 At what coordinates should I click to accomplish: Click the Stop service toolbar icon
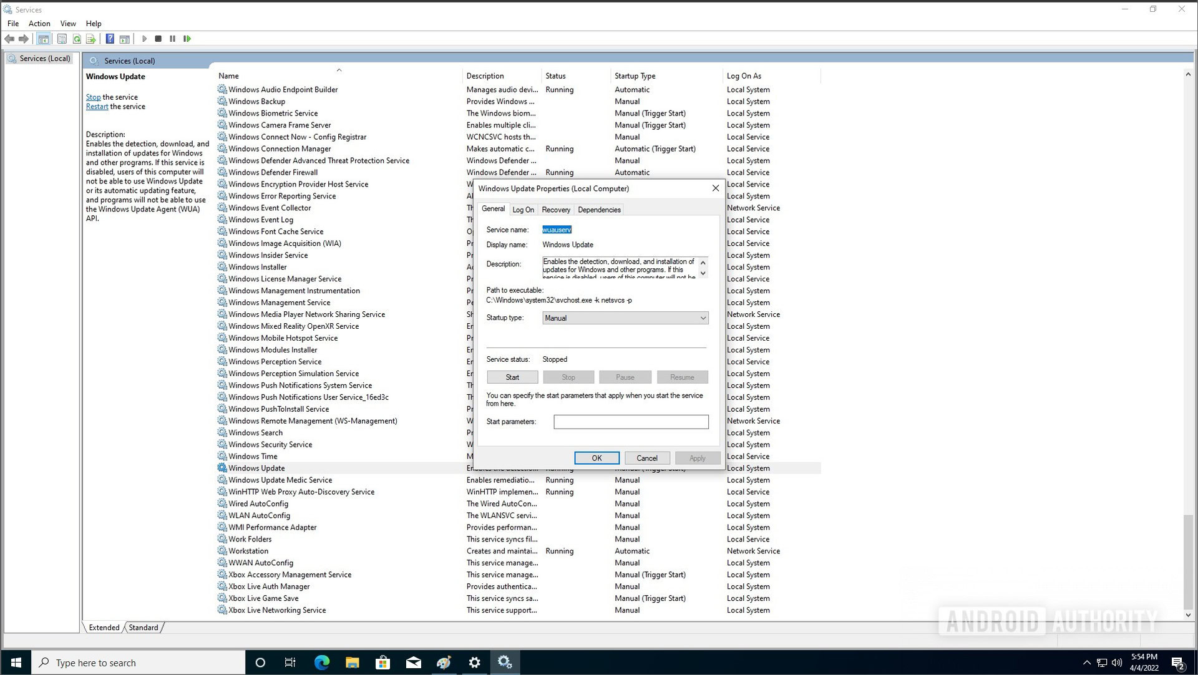click(158, 39)
